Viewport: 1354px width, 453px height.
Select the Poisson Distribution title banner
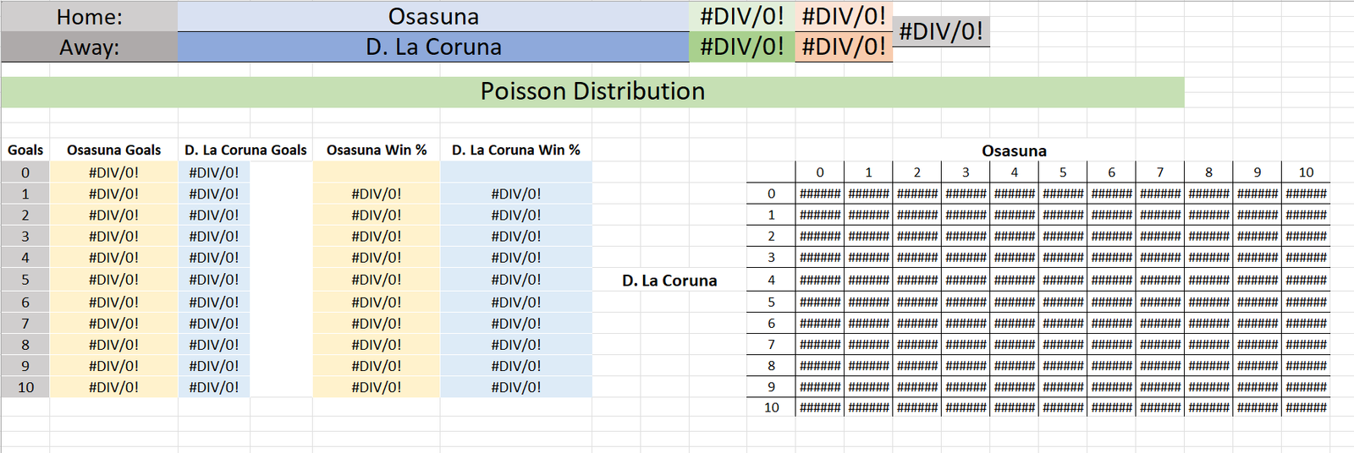pyautogui.click(x=592, y=91)
